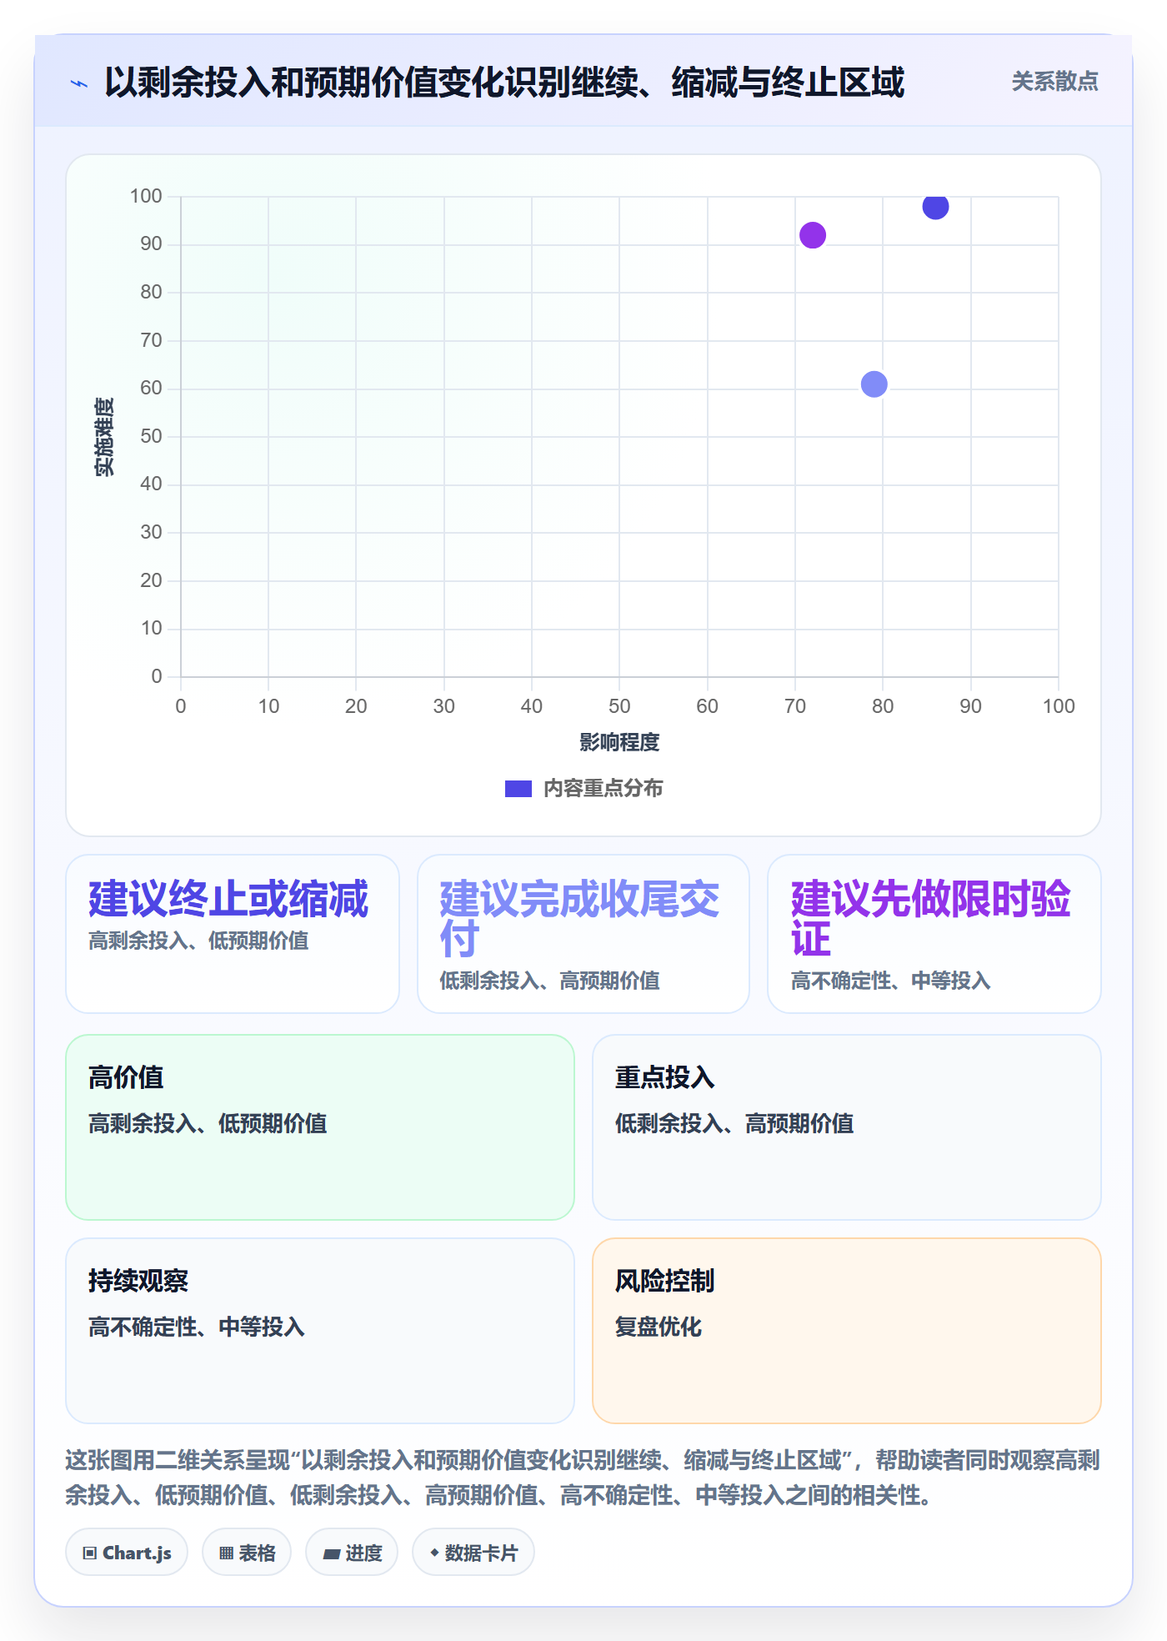Click the 内容重点分布 legend label

coord(603,789)
